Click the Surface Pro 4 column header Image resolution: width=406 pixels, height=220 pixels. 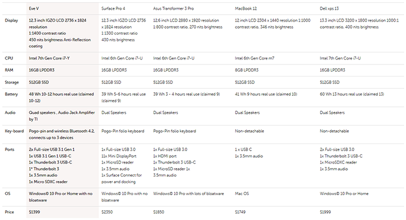click(x=114, y=8)
